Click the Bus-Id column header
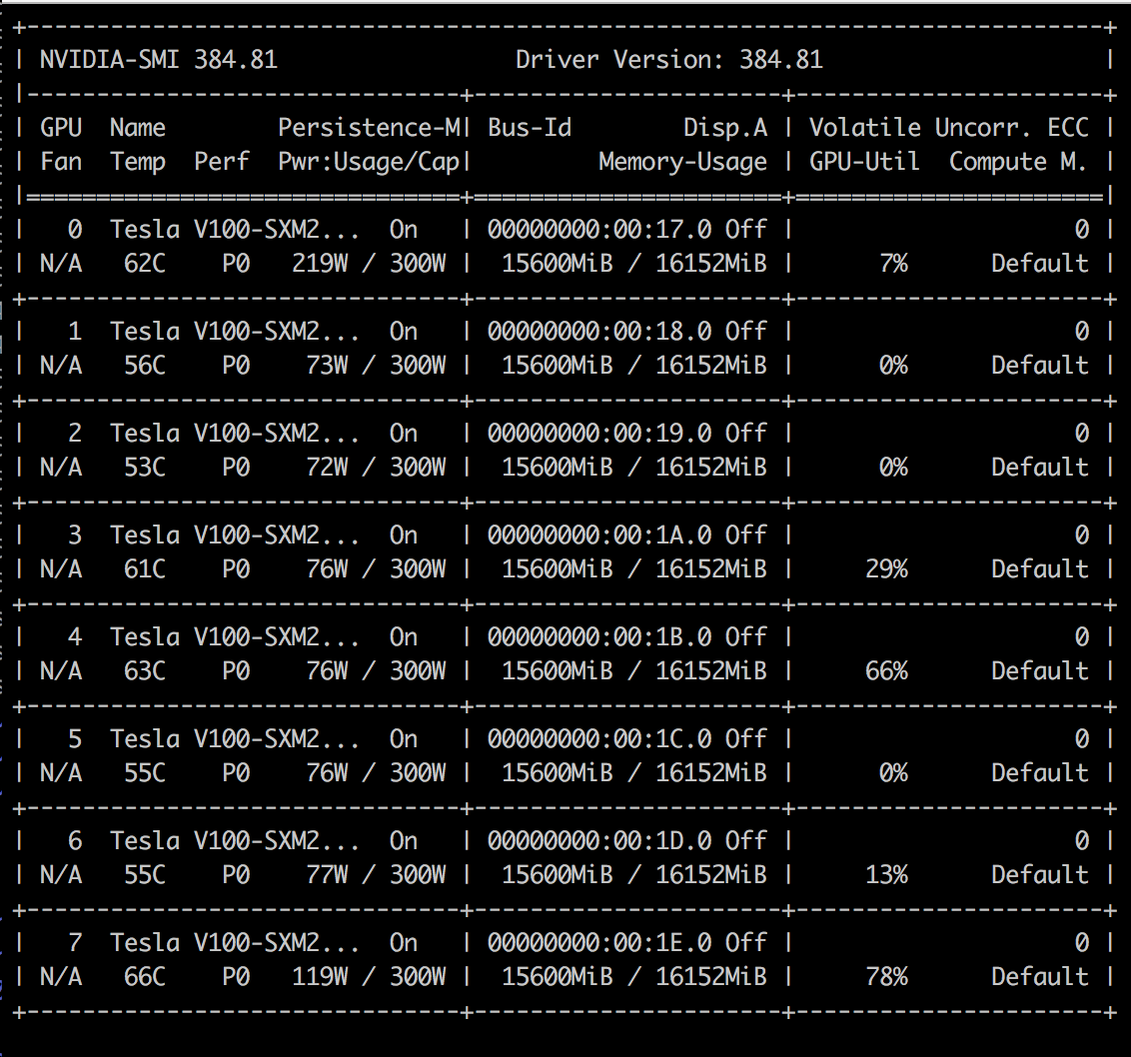Image resolution: width=1131 pixels, height=1057 pixels. click(x=530, y=128)
